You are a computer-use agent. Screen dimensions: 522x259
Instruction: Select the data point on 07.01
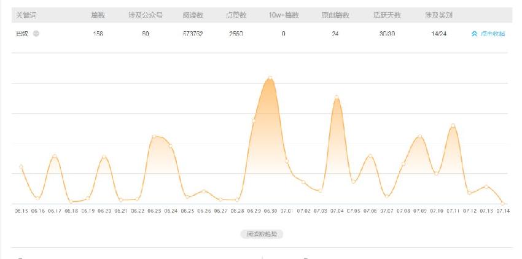click(x=287, y=161)
